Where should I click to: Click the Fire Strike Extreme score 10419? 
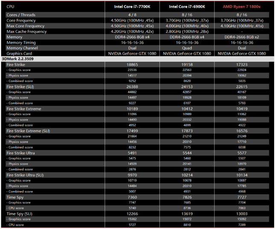[242, 109]
